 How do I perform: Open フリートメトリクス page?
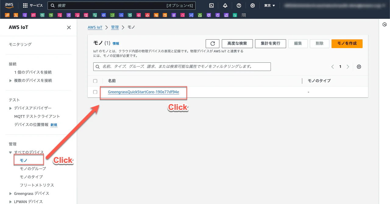tap(37, 185)
